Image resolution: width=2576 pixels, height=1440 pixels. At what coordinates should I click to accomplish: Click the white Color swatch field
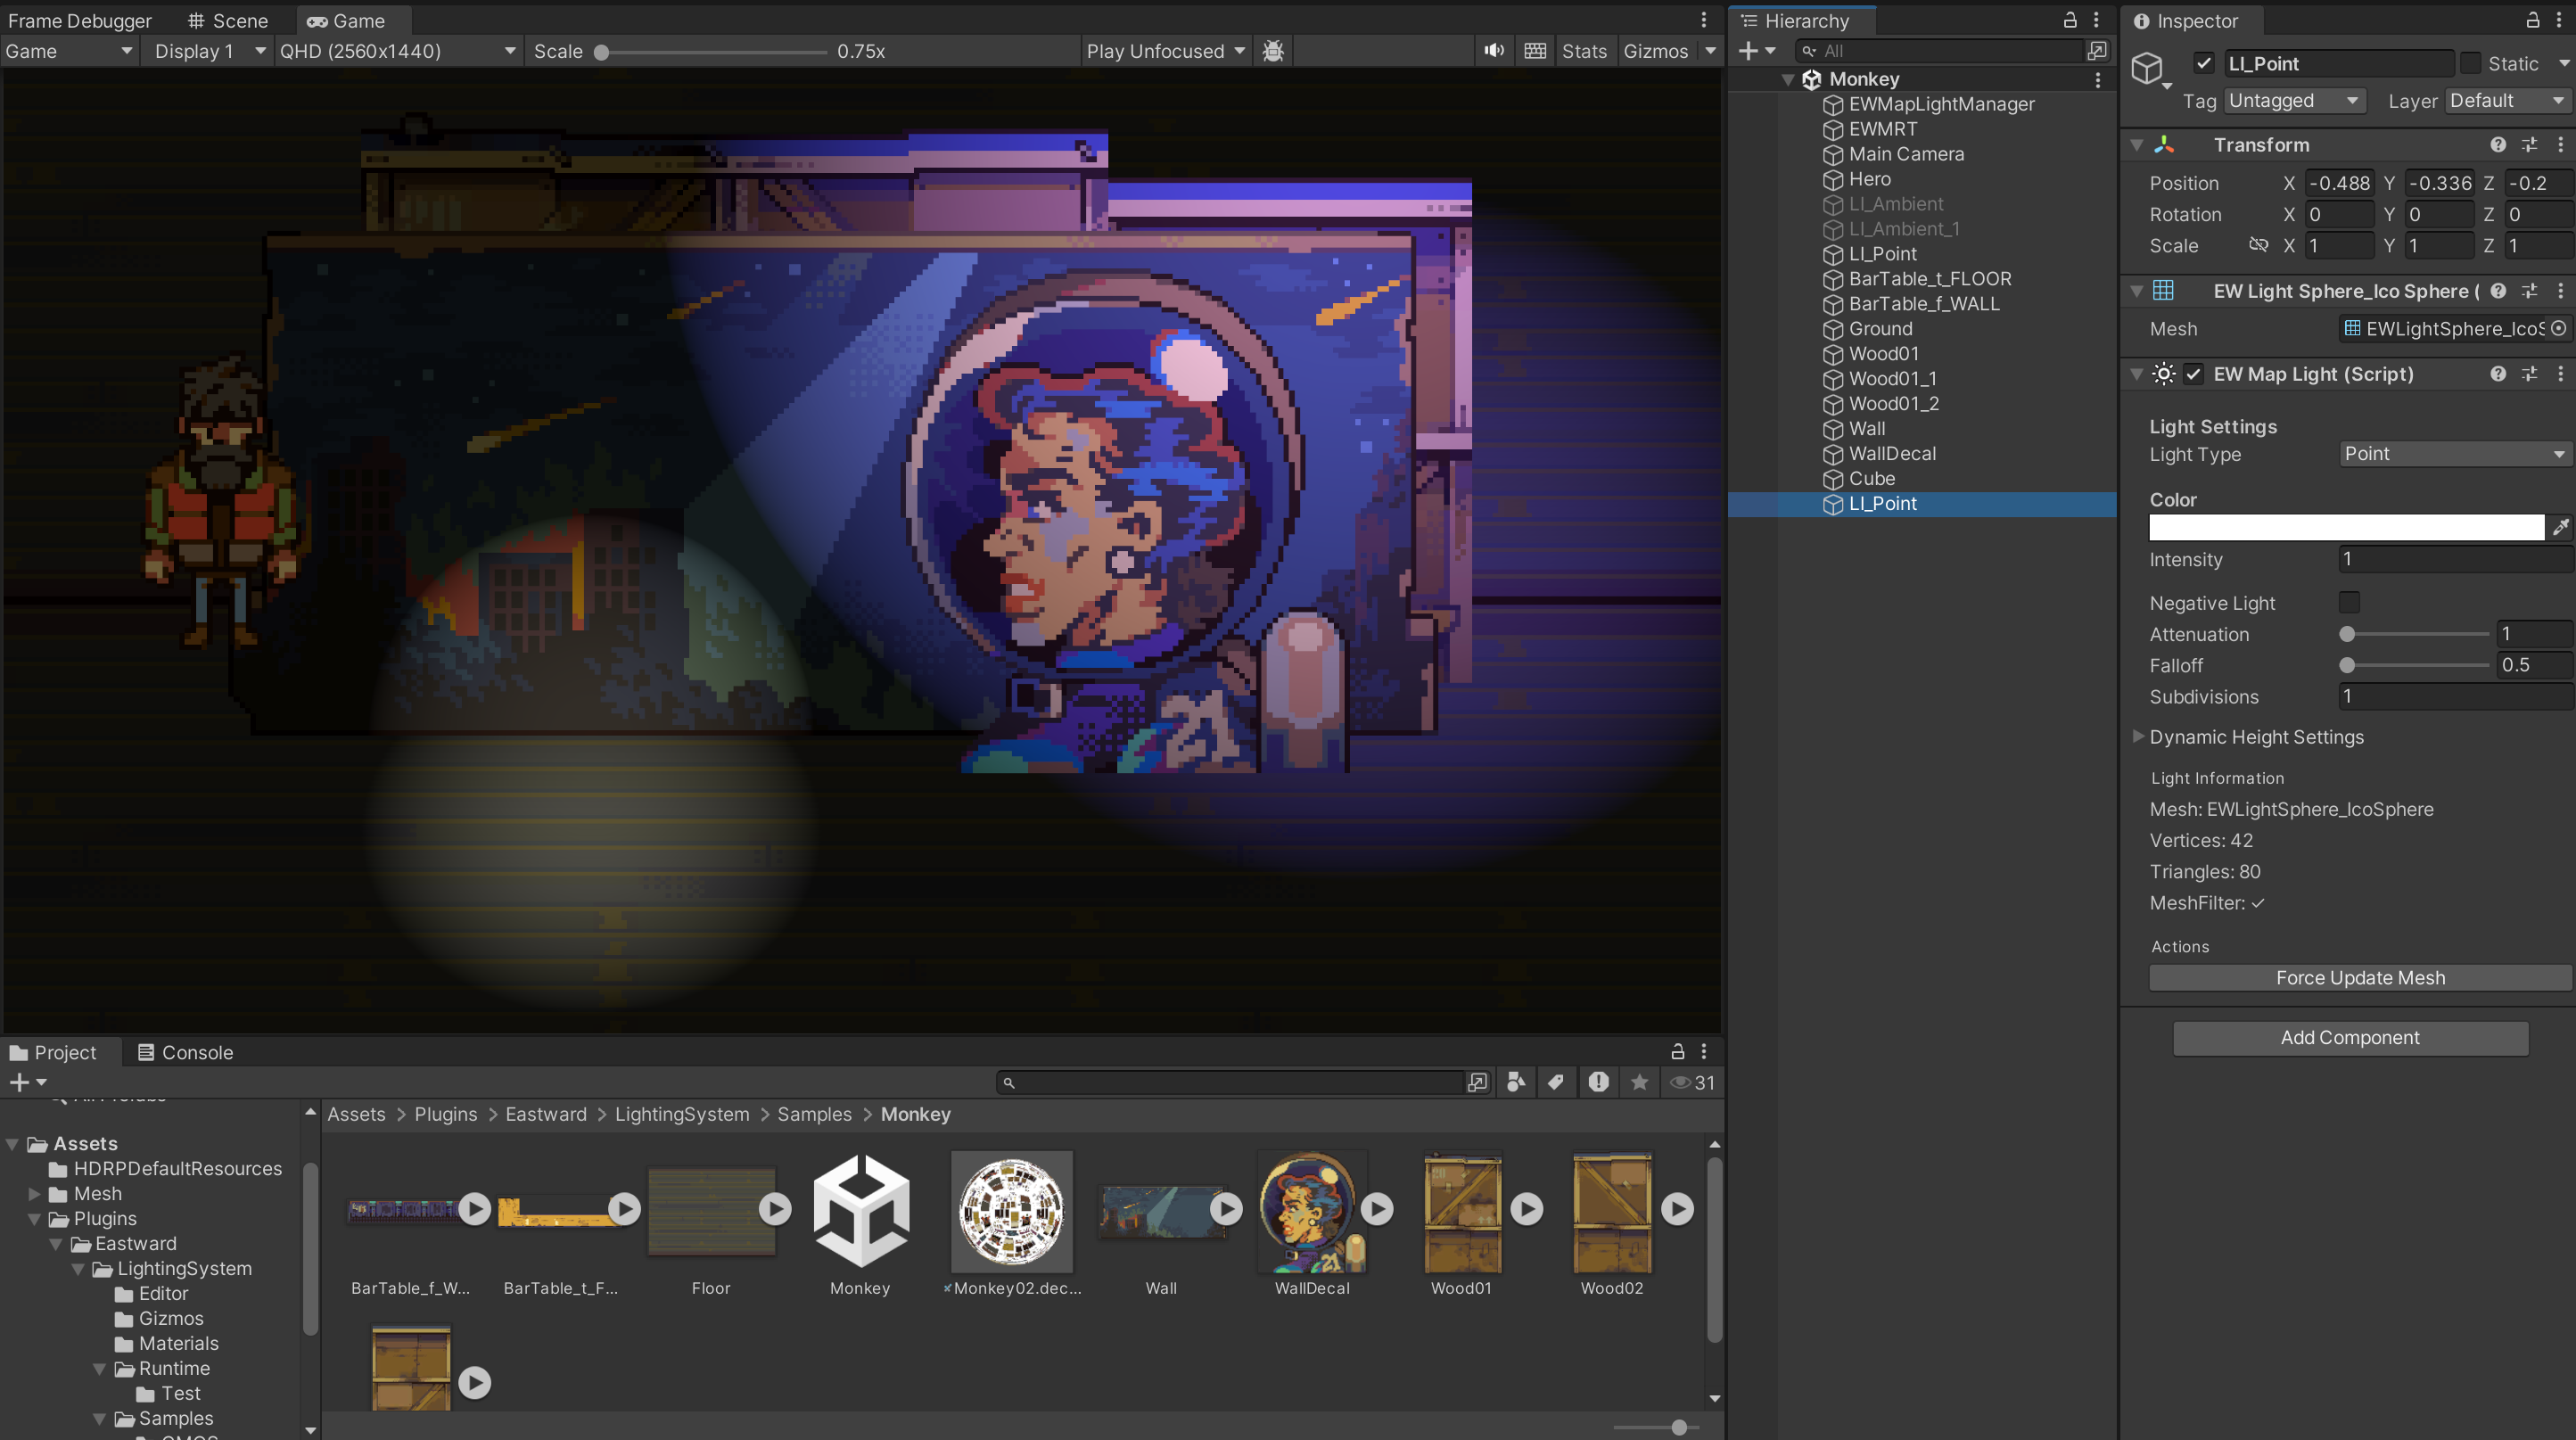[x=2345, y=527]
